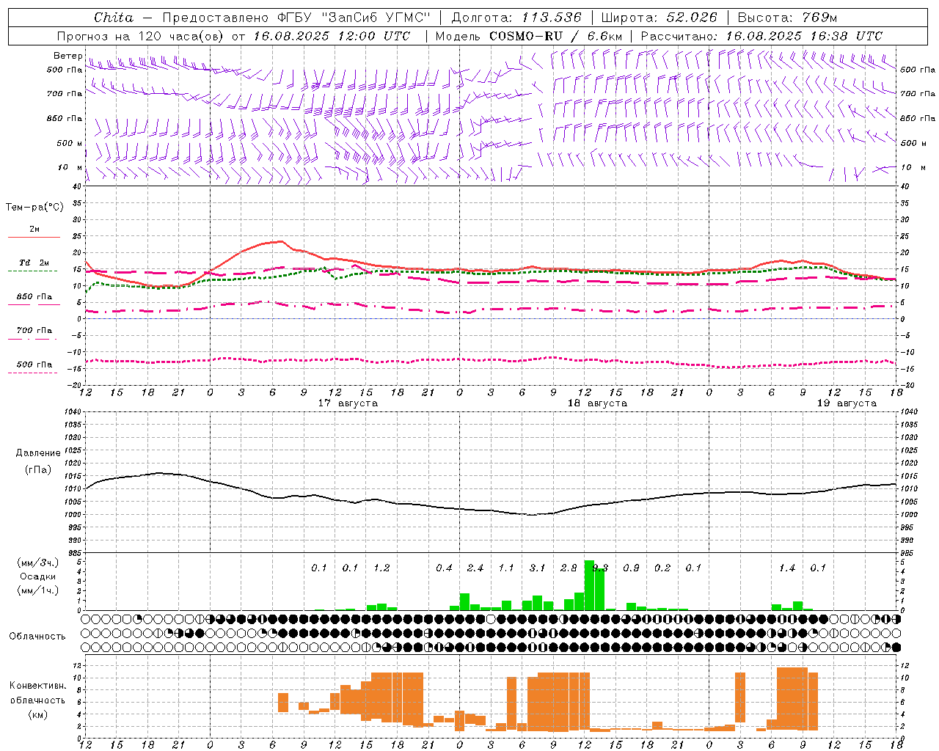This screenshot has height=751, width=939.
Task: Click the model name COSMO-RU / 6.6км
Action: coord(555,36)
